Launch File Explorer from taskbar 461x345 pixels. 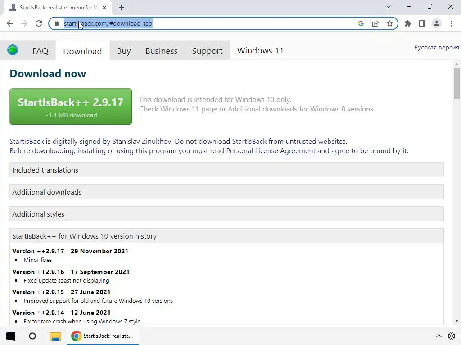pyautogui.click(x=55, y=336)
